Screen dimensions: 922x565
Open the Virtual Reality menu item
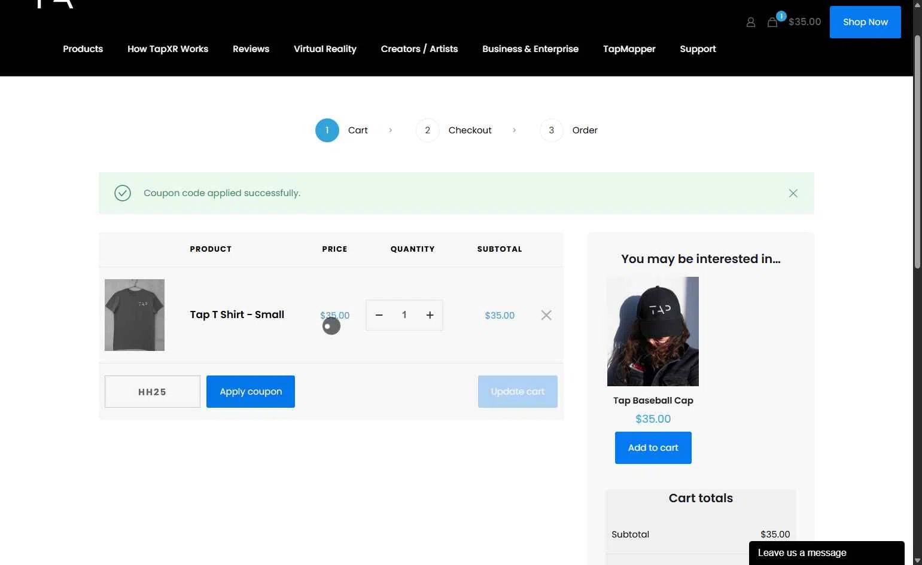325,49
